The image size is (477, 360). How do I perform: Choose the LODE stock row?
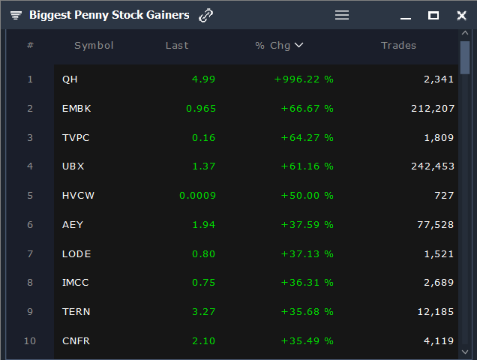(x=76, y=254)
